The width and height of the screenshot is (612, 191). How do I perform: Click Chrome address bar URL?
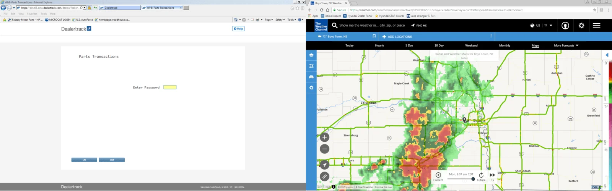pos(436,10)
